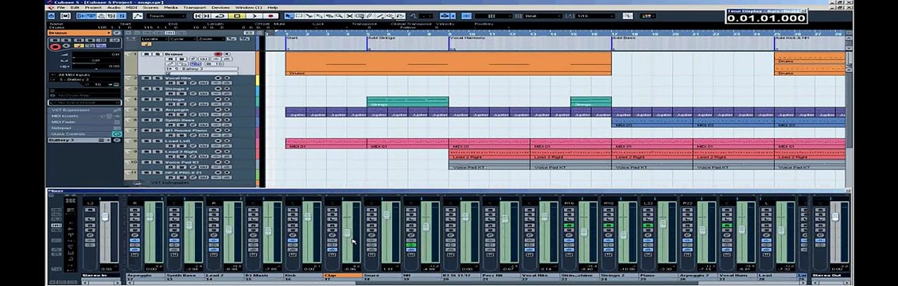Image resolution: width=898 pixels, height=286 pixels.
Task: Open the Touch automation mode dropdown
Action: click(166, 16)
